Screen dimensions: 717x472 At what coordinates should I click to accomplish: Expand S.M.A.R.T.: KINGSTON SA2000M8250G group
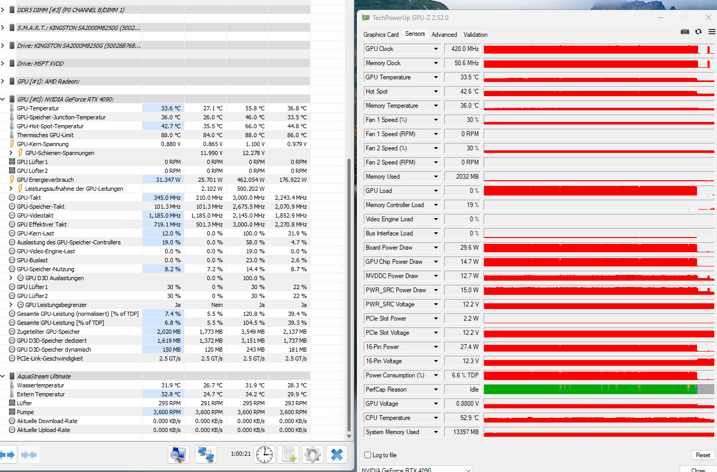tap(3, 27)
